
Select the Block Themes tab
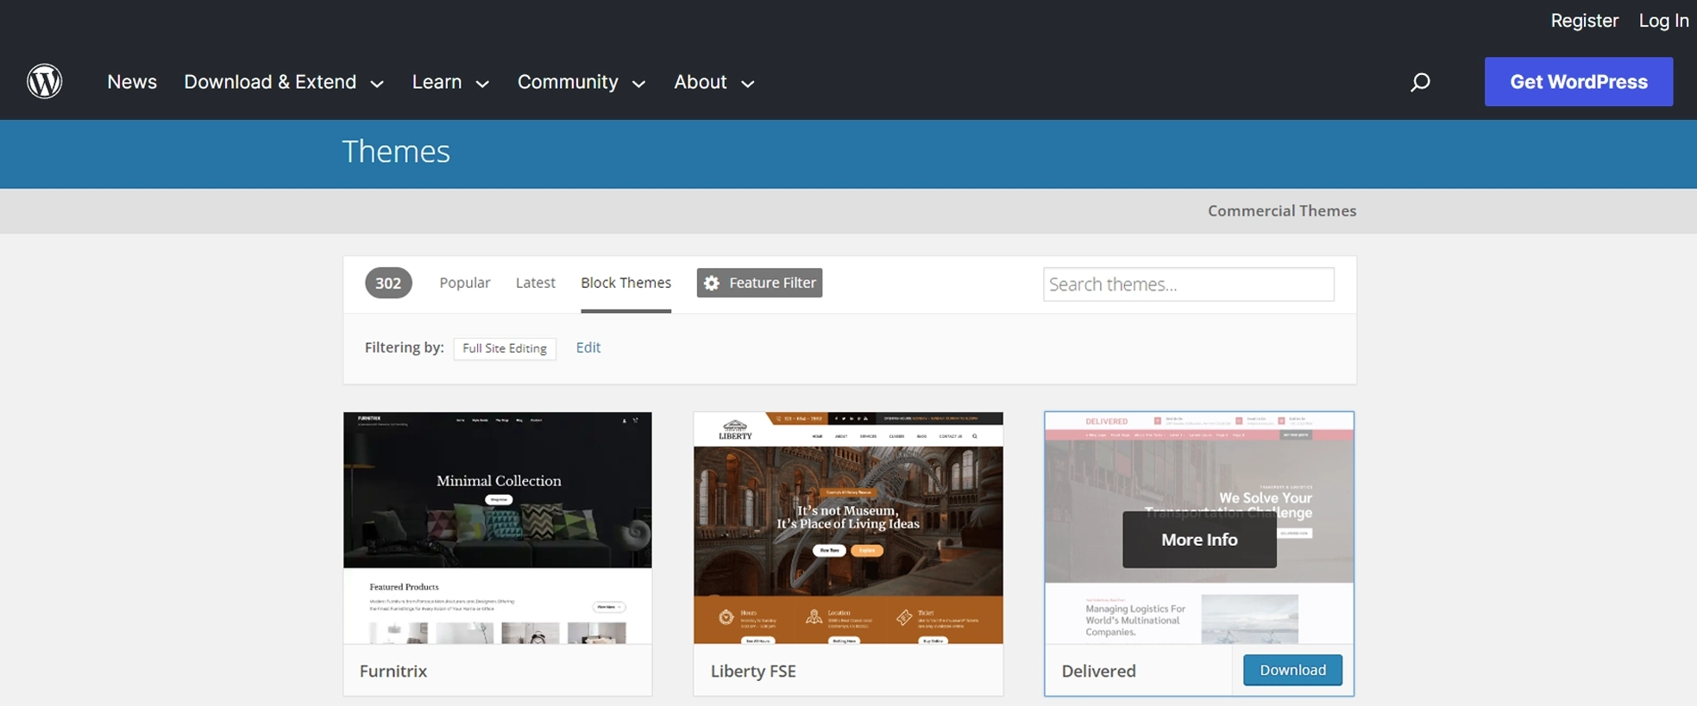pyautogui.click(x=626, y=283)
